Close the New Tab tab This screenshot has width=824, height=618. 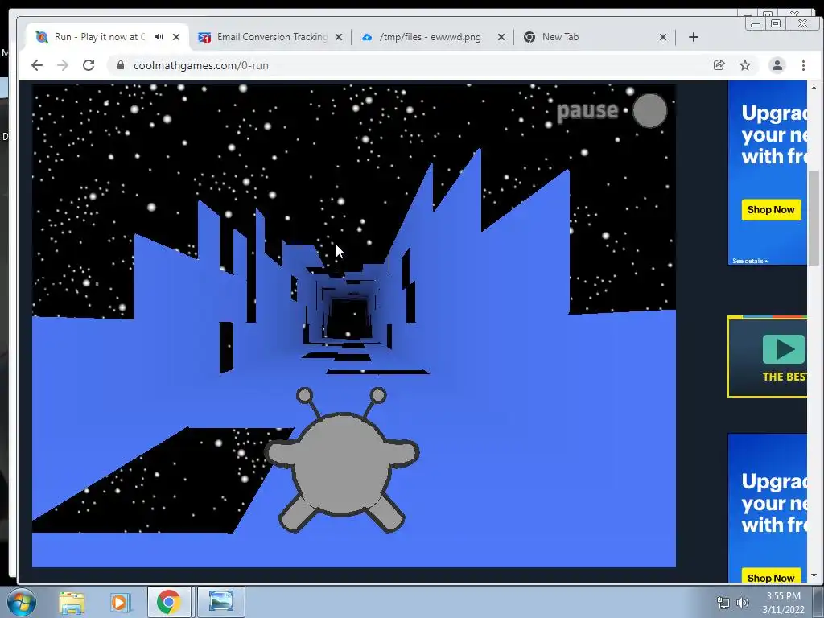pos(663,37)
